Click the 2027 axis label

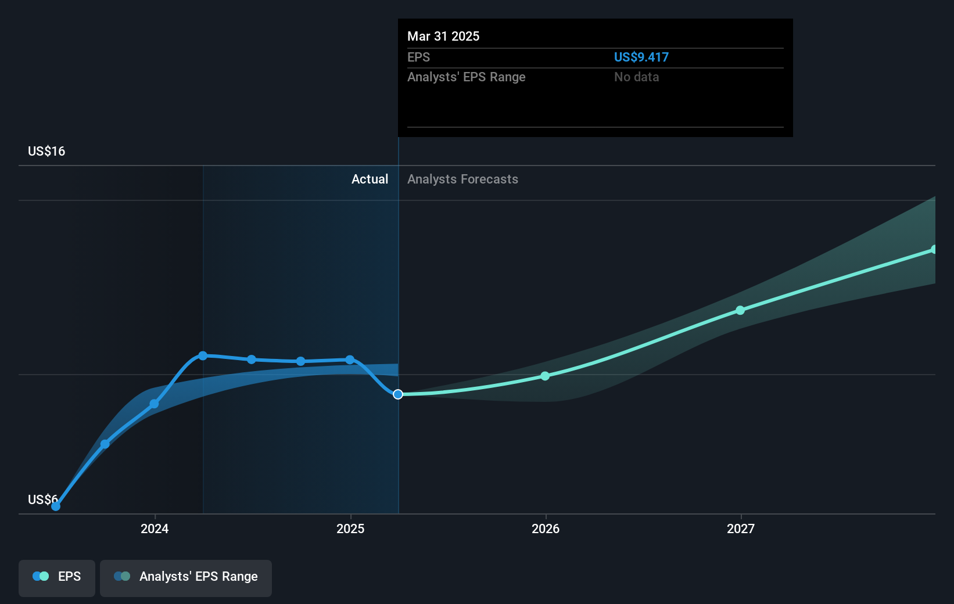coord(741,528)
